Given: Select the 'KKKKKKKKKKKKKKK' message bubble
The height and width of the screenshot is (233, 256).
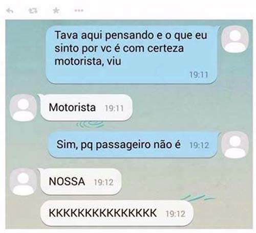Looking at the screenshot, I should 117,213.
